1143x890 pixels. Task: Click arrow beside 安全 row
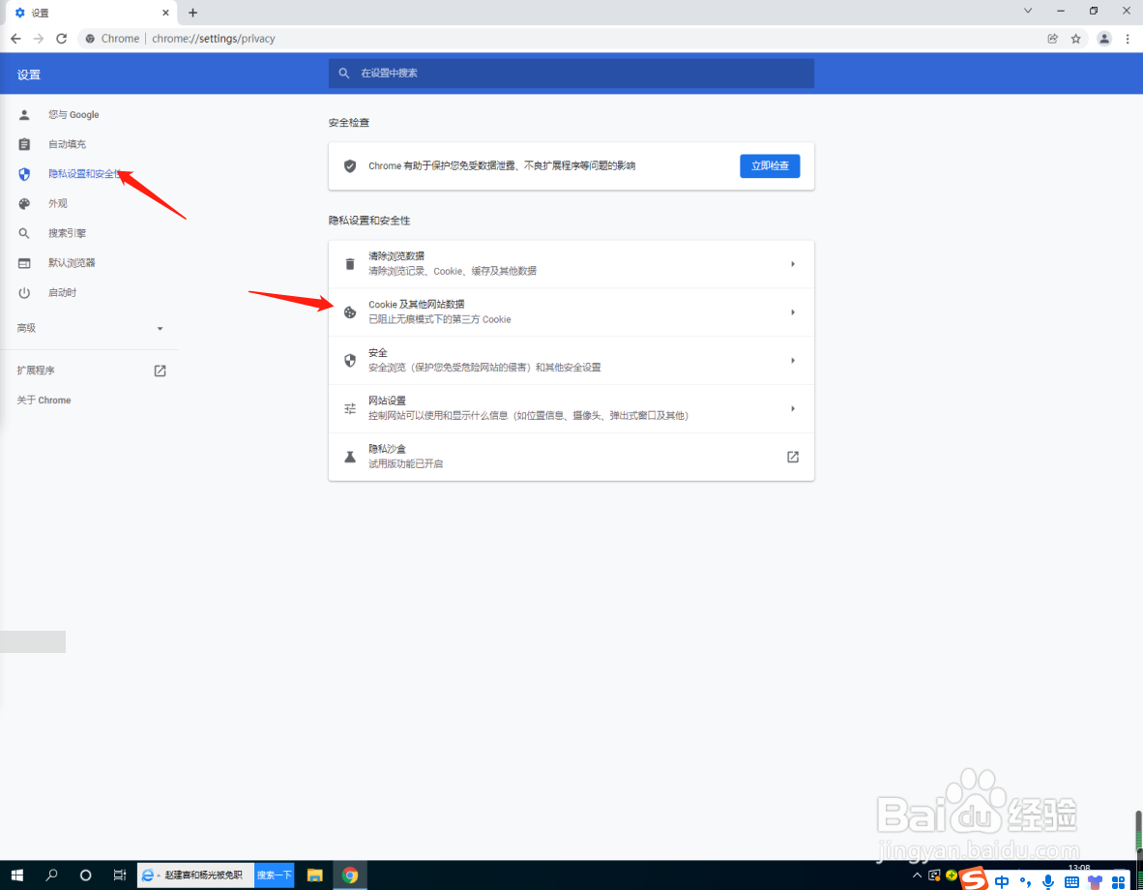(x=792, y=361)
